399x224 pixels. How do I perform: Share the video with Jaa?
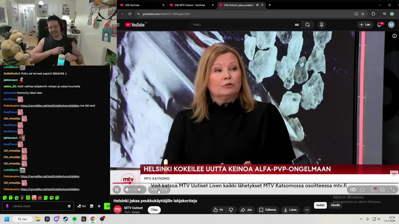coord(246,210)
